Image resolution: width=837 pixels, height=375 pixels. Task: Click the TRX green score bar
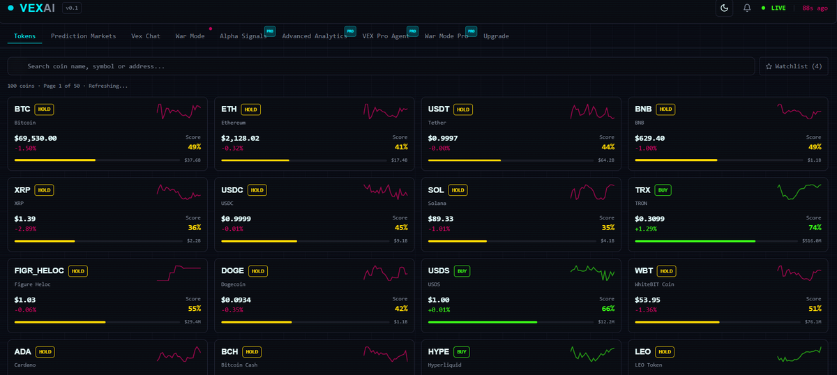[717, 241]
